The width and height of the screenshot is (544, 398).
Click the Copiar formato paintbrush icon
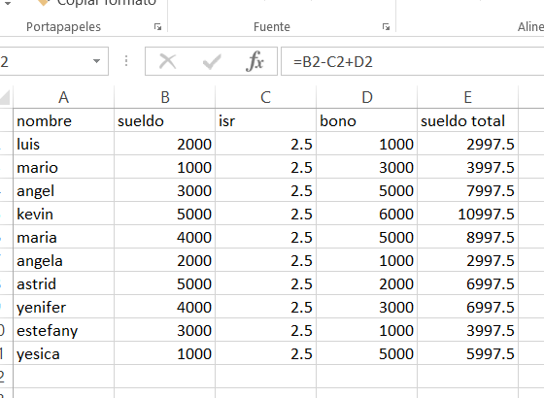click(x=43, y=3)
